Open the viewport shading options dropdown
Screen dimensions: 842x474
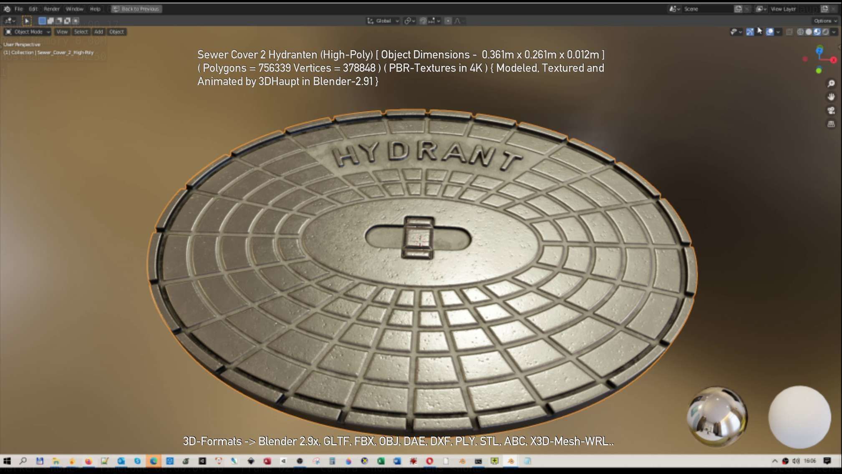point(834,32)
